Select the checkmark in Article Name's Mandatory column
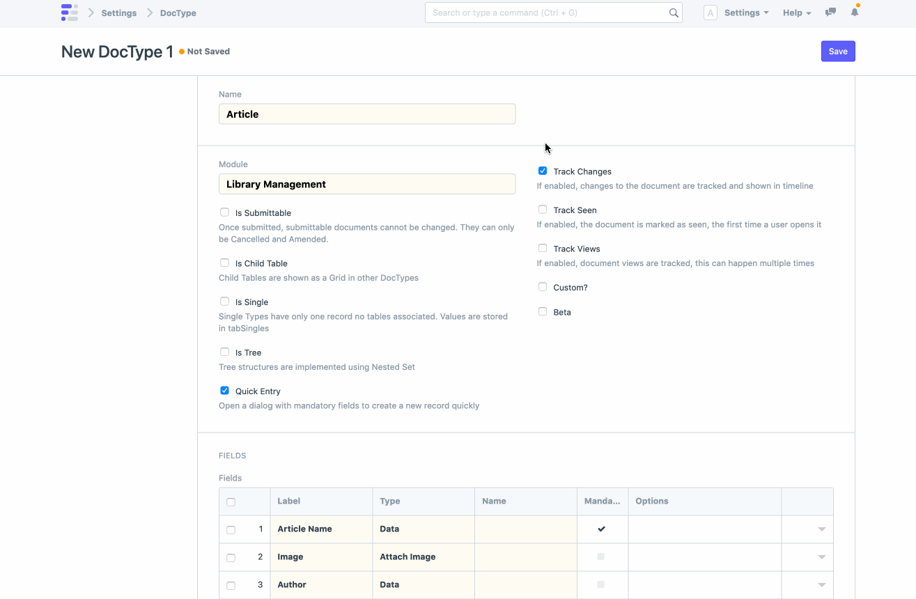Image resolution: width=916 pixels, height=599 pixels. click(x=601, y=529)
